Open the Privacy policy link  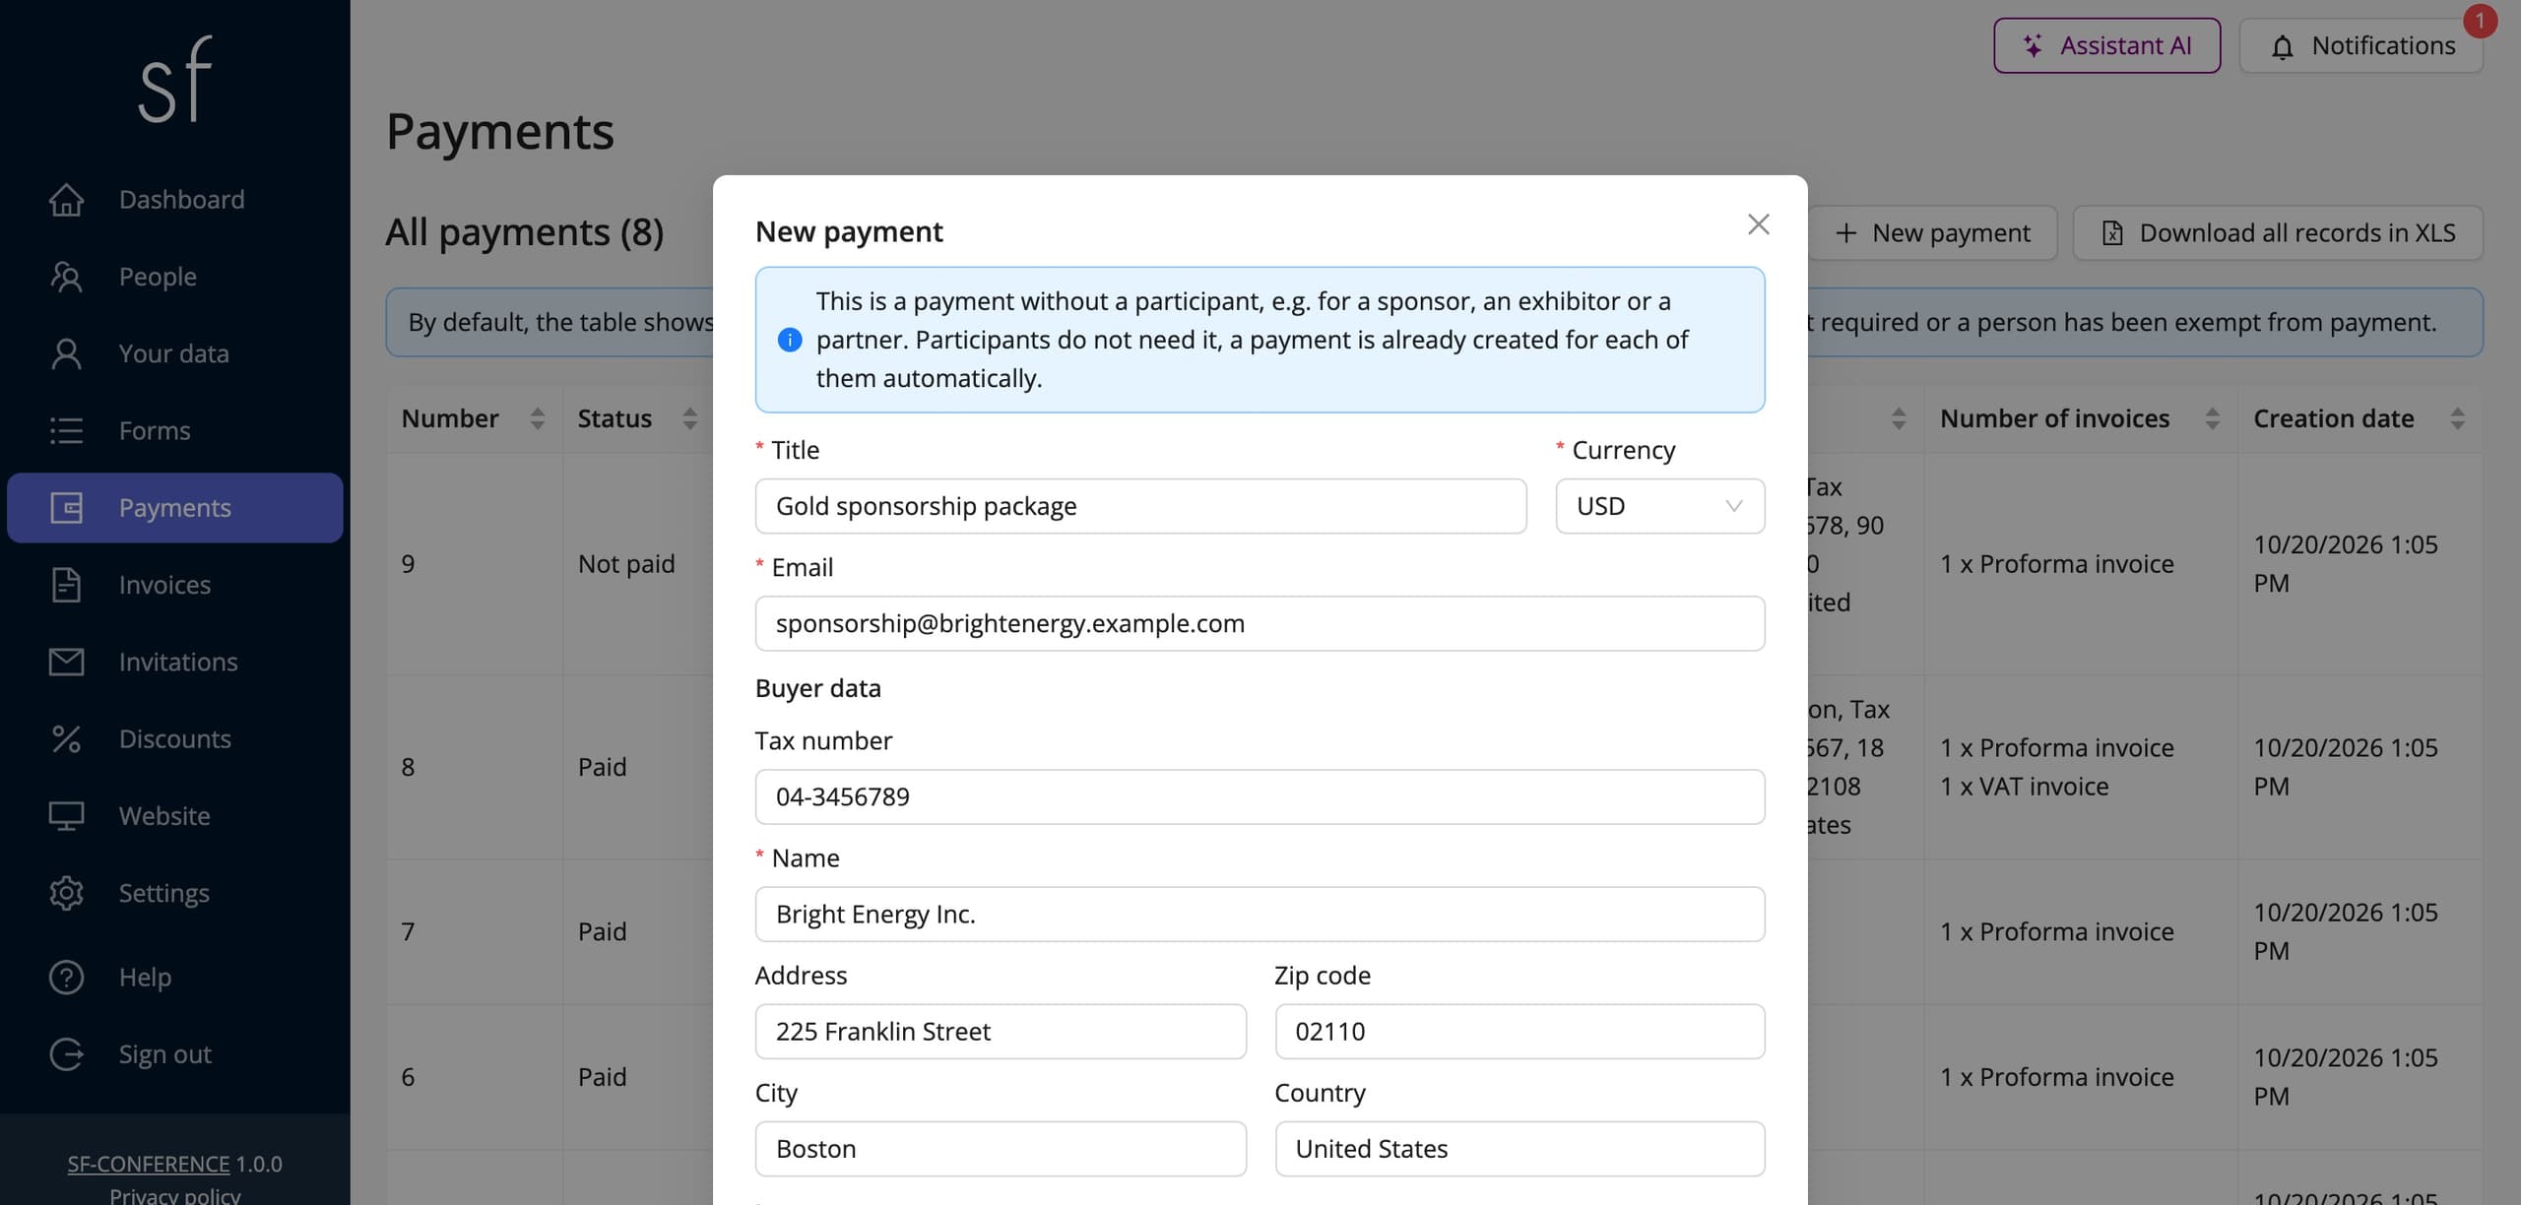click(174, 1194)
